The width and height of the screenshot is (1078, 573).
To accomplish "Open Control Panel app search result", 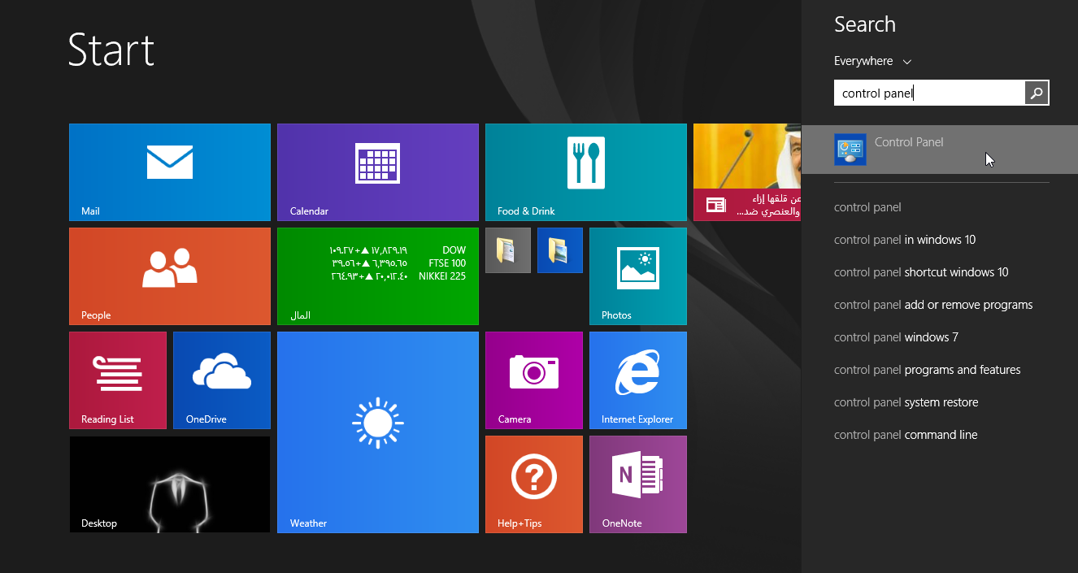I will pos(940,150).
